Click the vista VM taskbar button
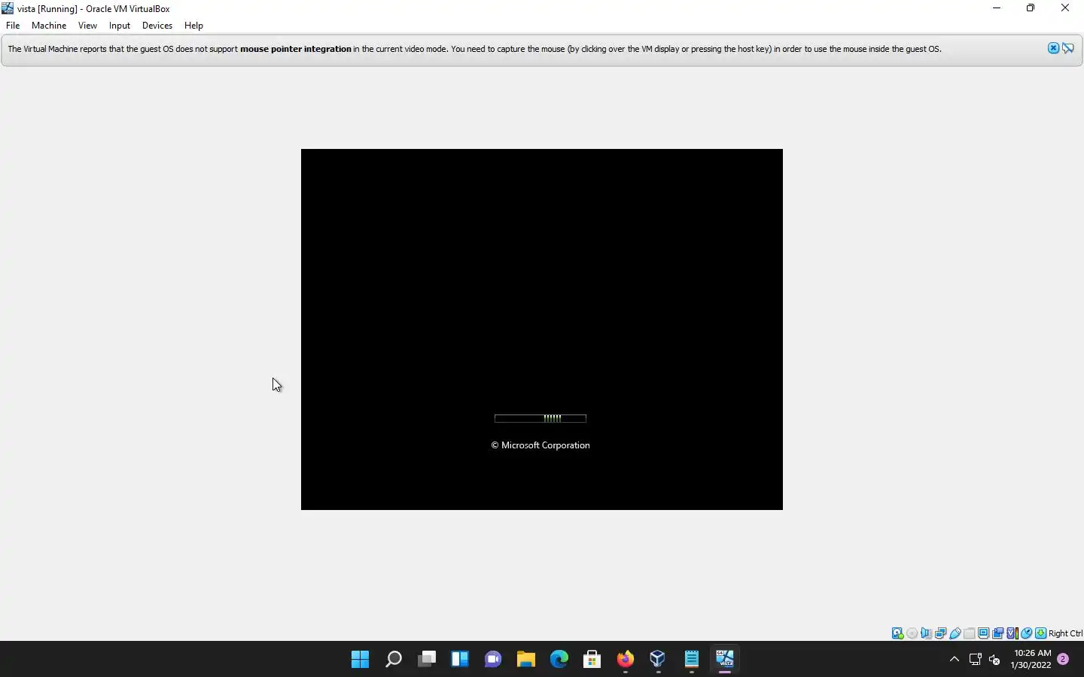 tap(725, 660)
